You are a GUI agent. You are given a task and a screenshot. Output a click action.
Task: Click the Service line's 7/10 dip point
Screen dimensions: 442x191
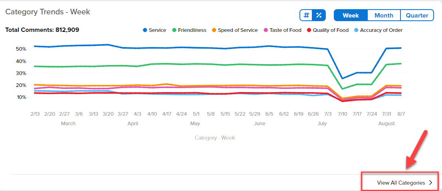(342, 78)
